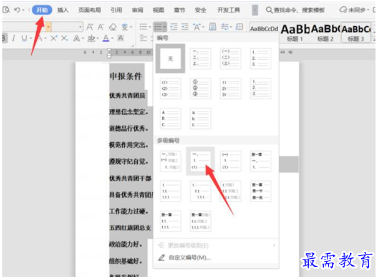
Task: Toggle subscript formatting
Action: coord(64,39)
